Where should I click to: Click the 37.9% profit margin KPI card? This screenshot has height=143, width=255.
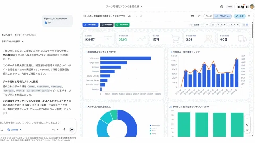[x=132, y=38]
